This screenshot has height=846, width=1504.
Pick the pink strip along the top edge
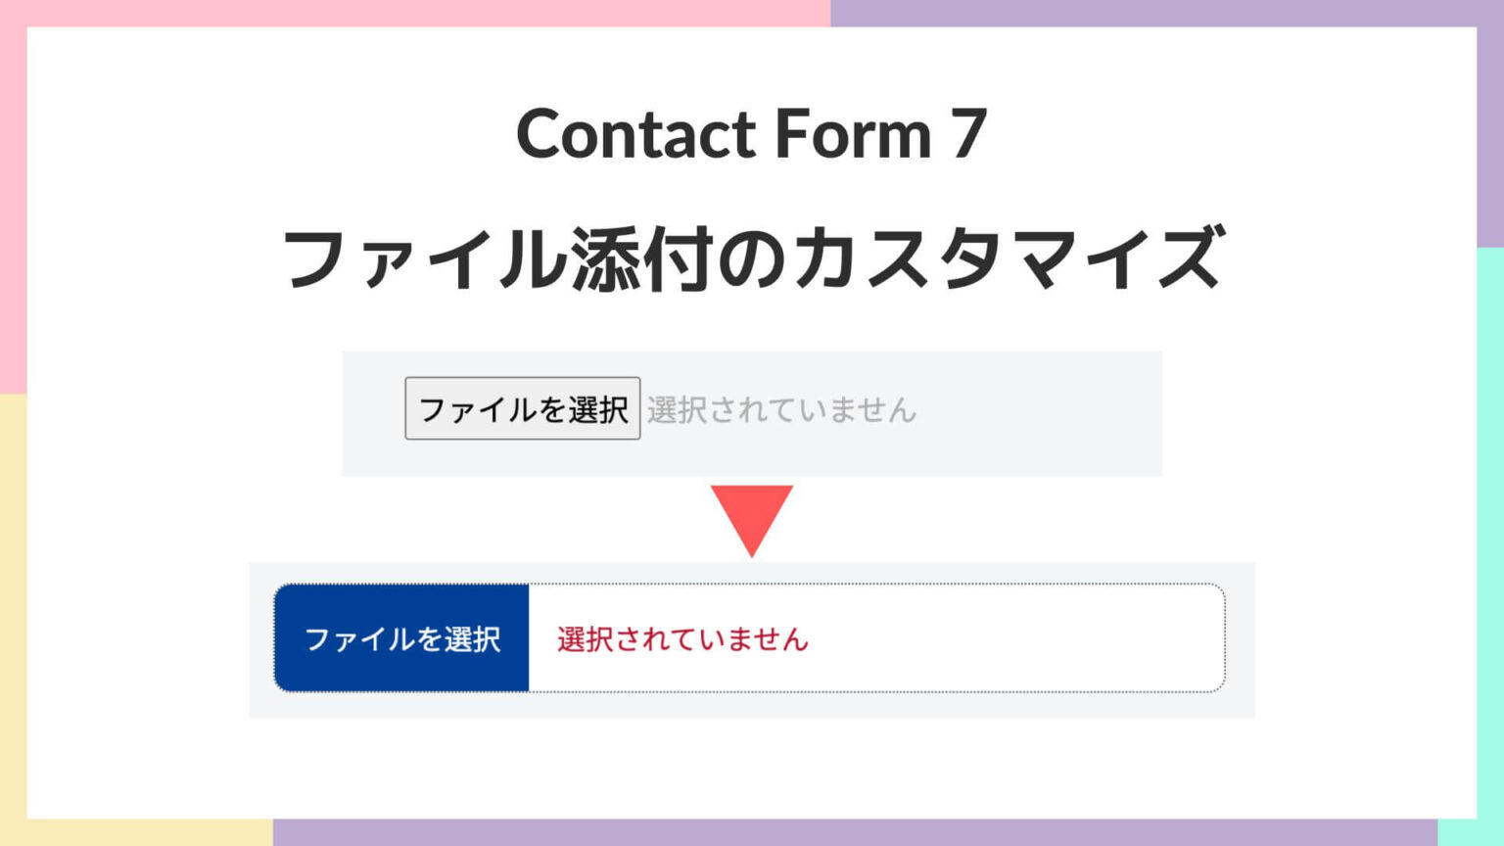(415, 13)
